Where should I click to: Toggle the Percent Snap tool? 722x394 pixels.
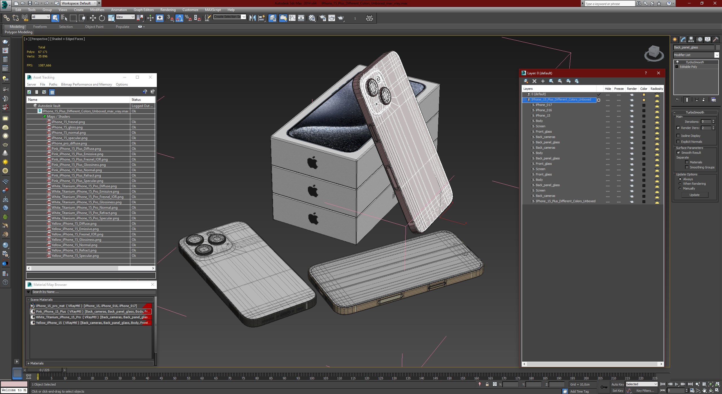(x=188, y=18)
